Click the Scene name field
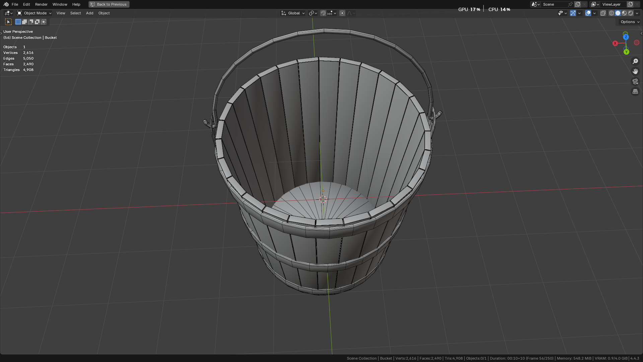The image size is (643, 362). click(x=554, y=4)
